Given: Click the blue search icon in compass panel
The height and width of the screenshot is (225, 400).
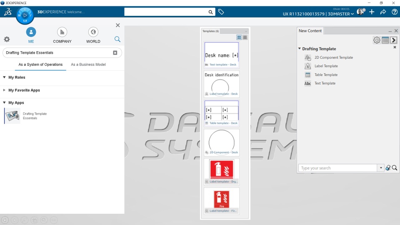Looking at the screenshot, I should tap(117, 39).
